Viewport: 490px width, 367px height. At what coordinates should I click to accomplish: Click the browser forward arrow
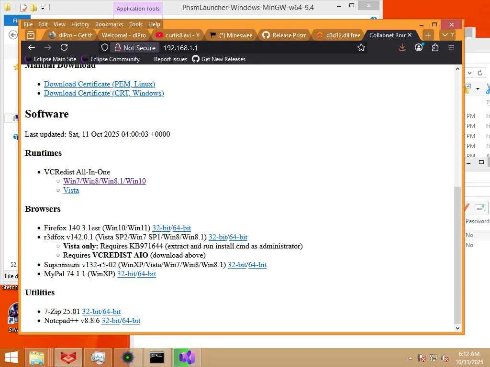tap(47, 47)
